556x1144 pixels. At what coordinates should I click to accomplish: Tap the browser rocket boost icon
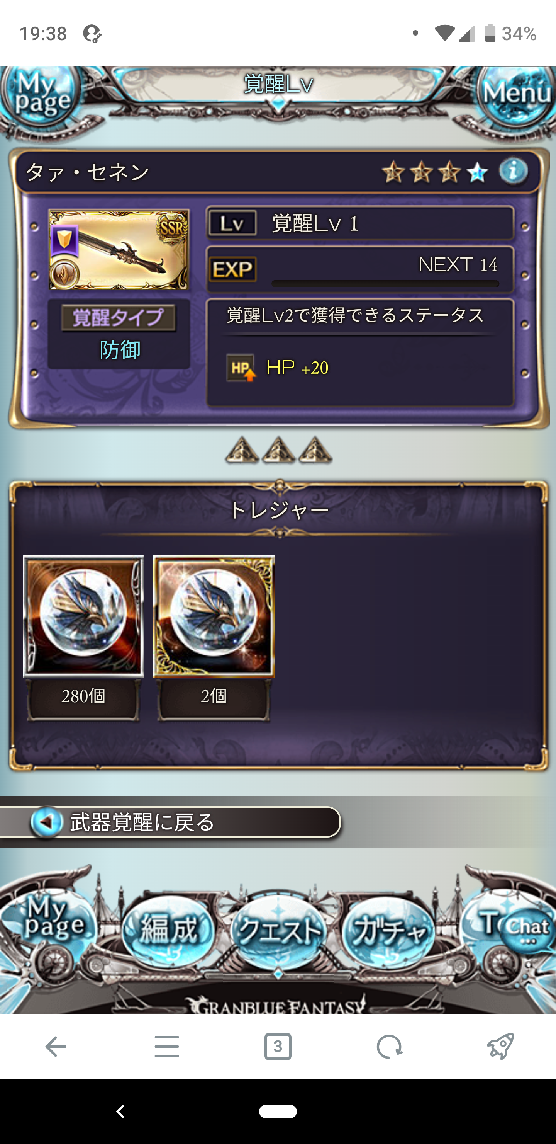point(500,1046)
